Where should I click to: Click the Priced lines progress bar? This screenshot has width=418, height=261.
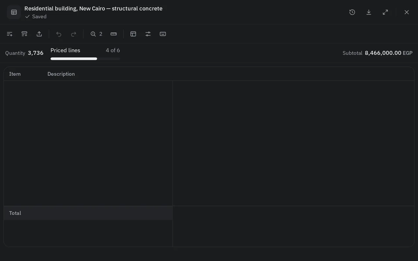pos(85,59)
